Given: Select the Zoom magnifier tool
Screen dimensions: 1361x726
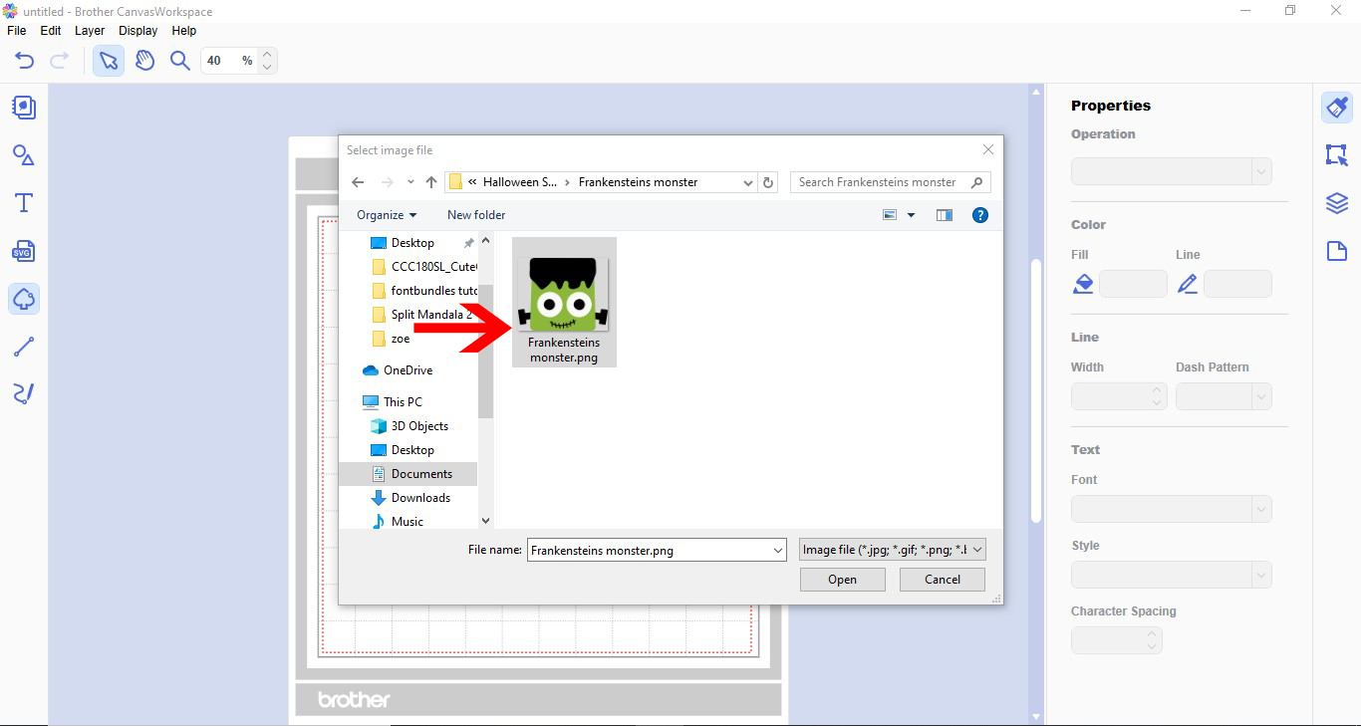Looking at the screenshot, I should [x=180, y=61].
